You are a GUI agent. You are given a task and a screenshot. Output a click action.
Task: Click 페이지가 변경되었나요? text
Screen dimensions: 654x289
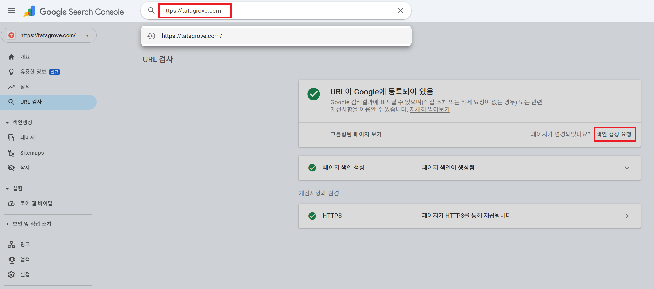[561, 134]
